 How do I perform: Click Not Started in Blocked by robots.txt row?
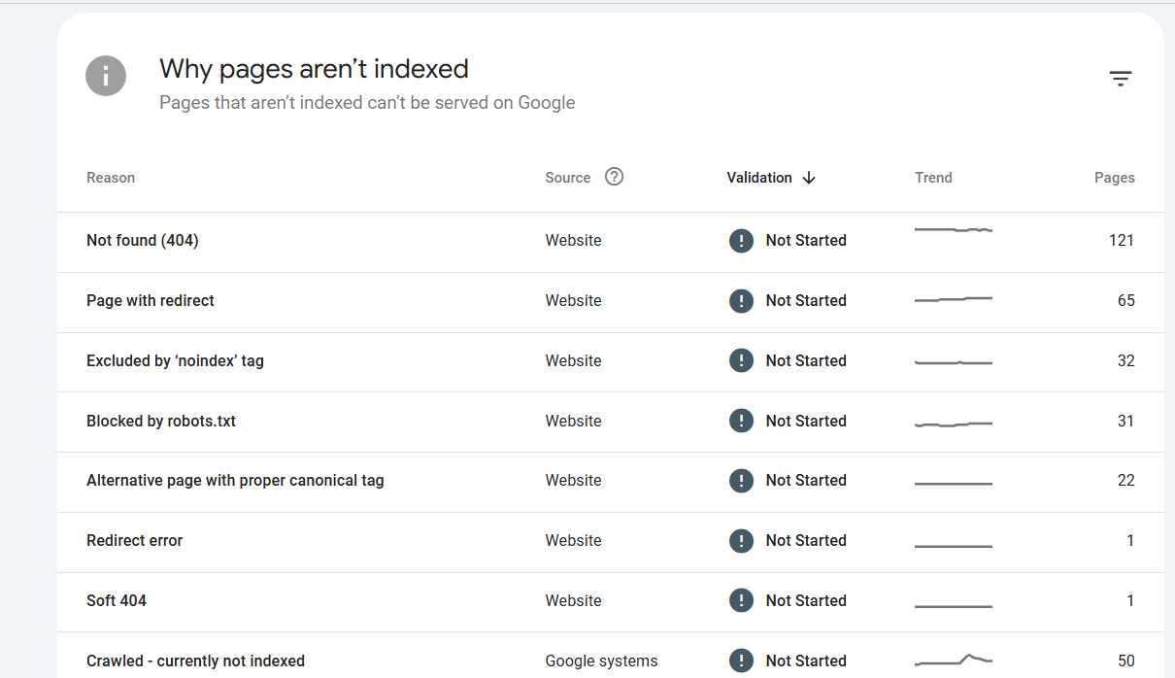(806, 421)
